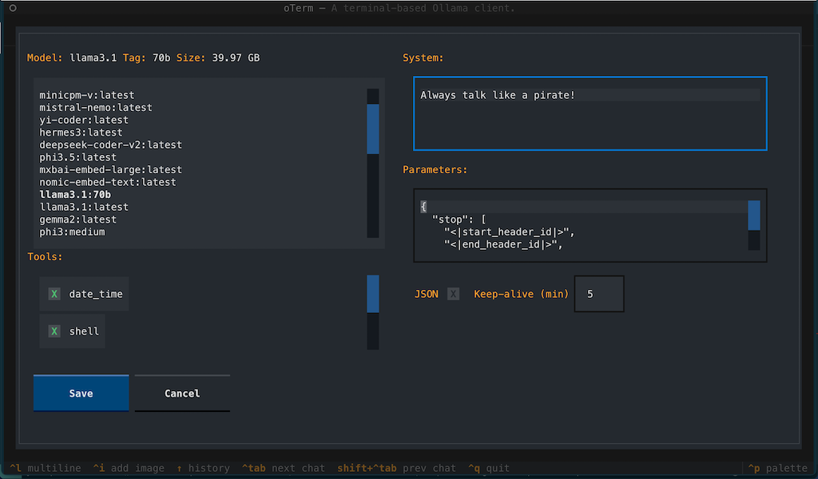The image size is (818, 479).
Task: Click the model list scrollbar thumb
Action: click(x=373, y=128)
